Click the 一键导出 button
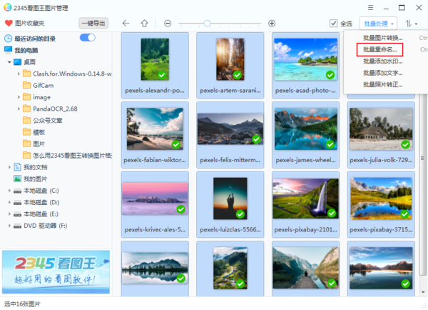The width and height of the screenshot is (428, 310). click(x=93, y=23)
